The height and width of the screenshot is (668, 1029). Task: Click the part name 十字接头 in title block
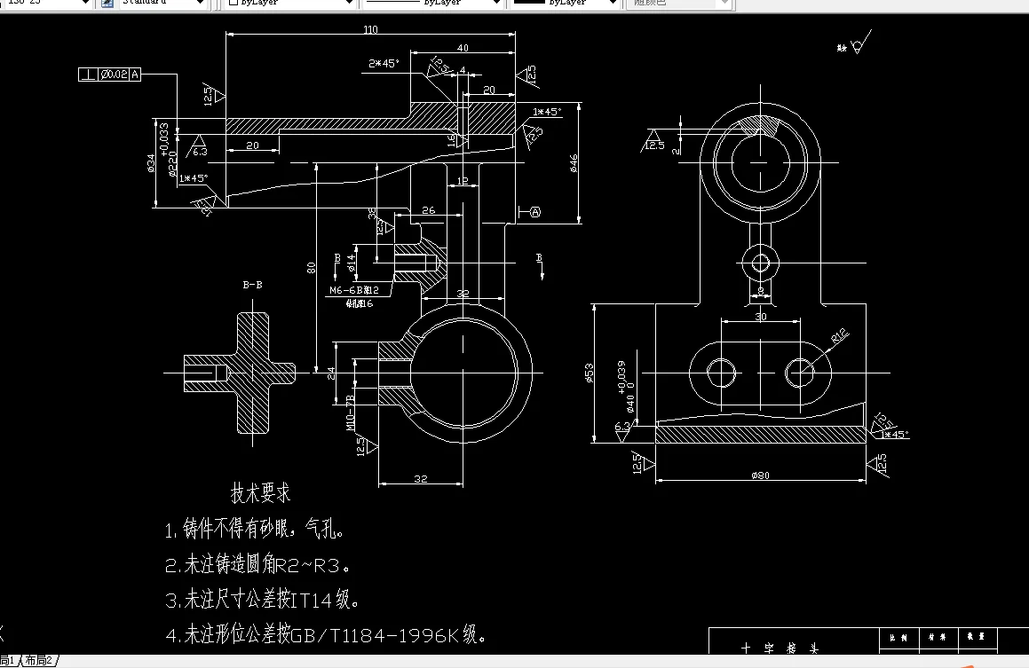(780, 642)
